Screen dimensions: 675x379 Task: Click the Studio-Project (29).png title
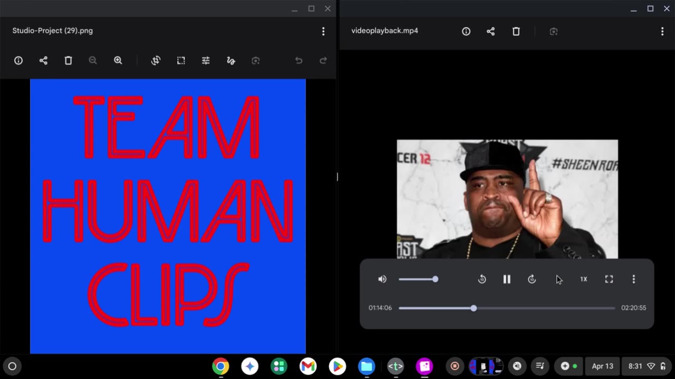(x=53, y=31)
